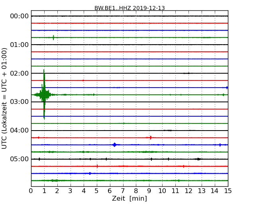Click the blue burst near minute 6 at 04:30

114,145
